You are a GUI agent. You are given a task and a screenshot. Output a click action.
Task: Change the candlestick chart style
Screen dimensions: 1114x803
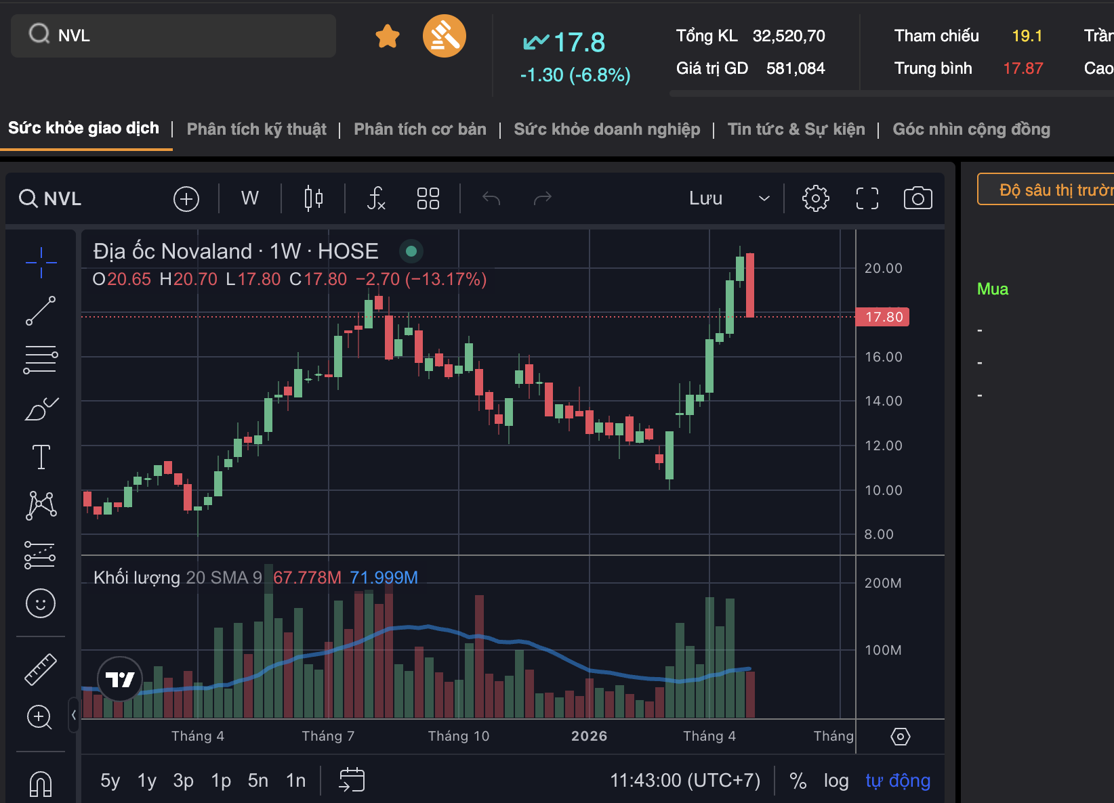pyautogui.click(x=313, y=198)
